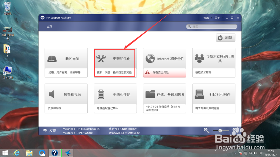The width and height of the screenshot is (280, 157).
Task: Click the globe icon for Internet 和安全性
Action: (x=150, y=59)
